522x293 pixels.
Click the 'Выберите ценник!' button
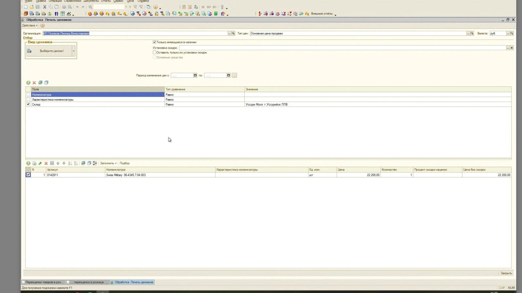49,51
